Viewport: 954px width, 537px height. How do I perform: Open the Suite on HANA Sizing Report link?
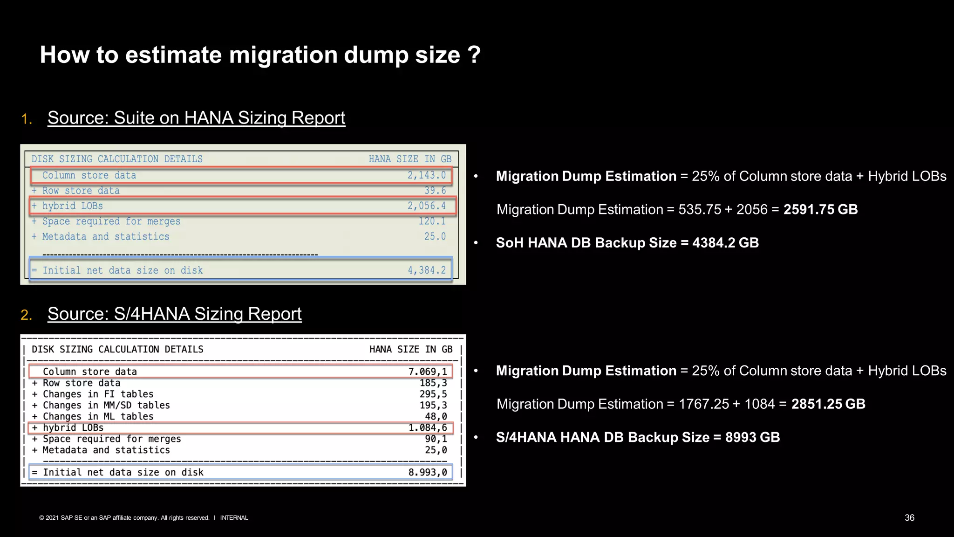tap(196, 118)
